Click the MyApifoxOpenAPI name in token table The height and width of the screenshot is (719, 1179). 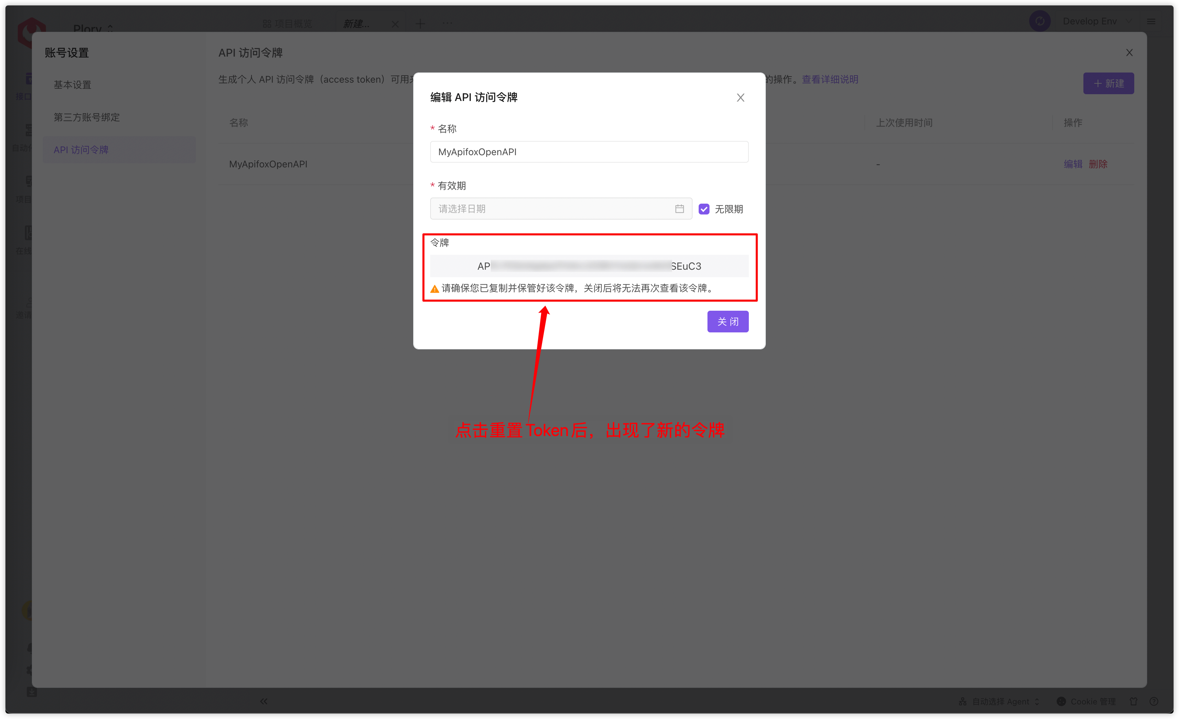coord(268,164)
